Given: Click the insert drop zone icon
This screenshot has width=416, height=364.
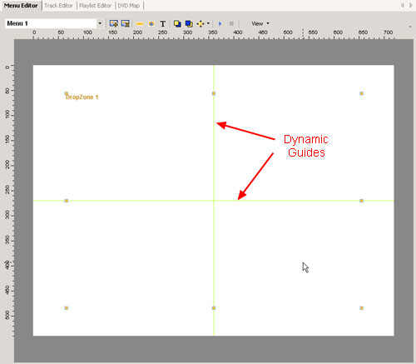Looking at the screenshot, I should (151, 23).
